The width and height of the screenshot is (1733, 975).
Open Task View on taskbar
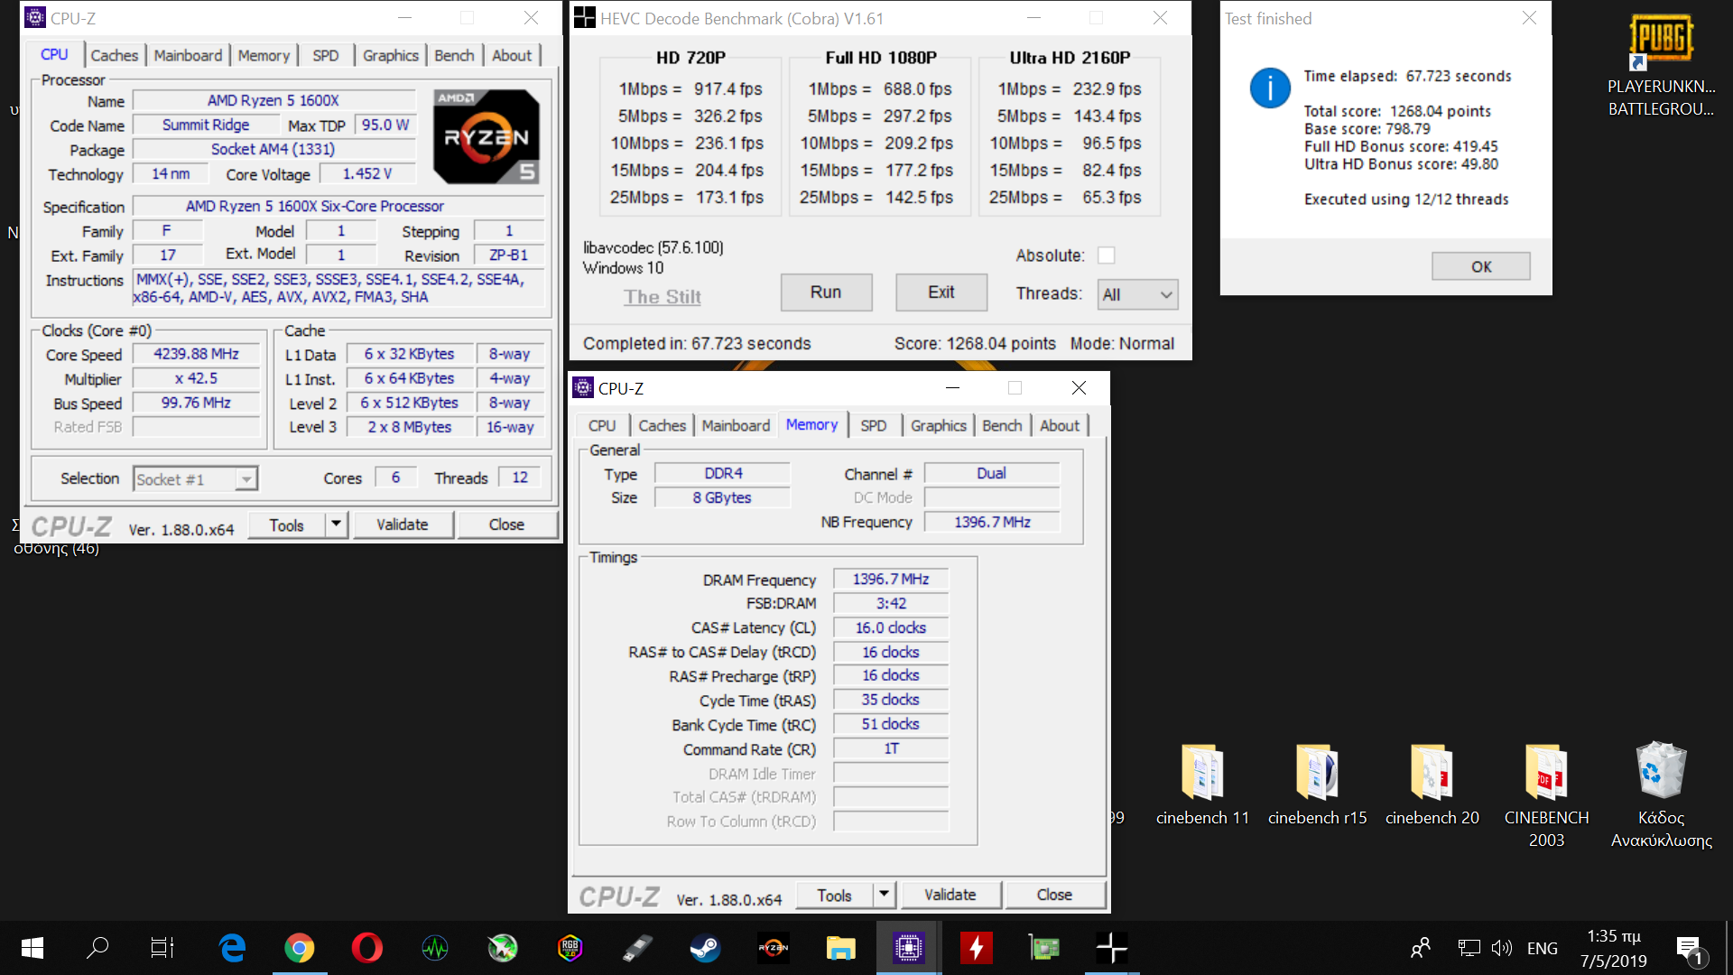[x=162, y=948]
